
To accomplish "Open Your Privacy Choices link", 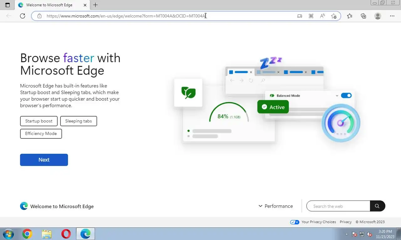I will click(x=319, y=222).
